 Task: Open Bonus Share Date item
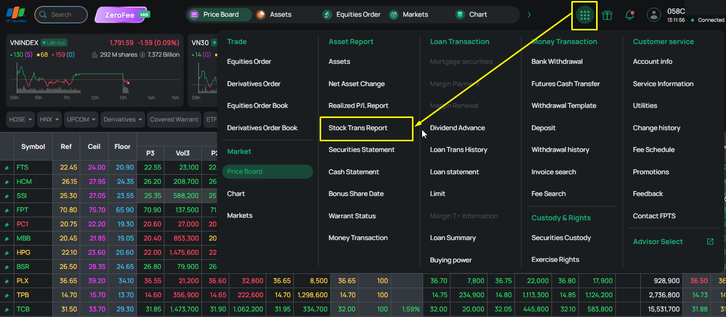[356, 194]
